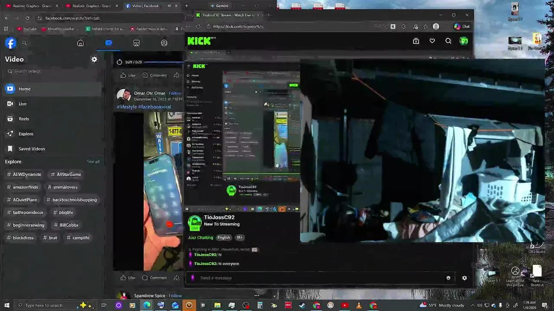Screen dimensions: 554x311
Task: Open TioJossC92 channel name
Action: tap(219, 217)
